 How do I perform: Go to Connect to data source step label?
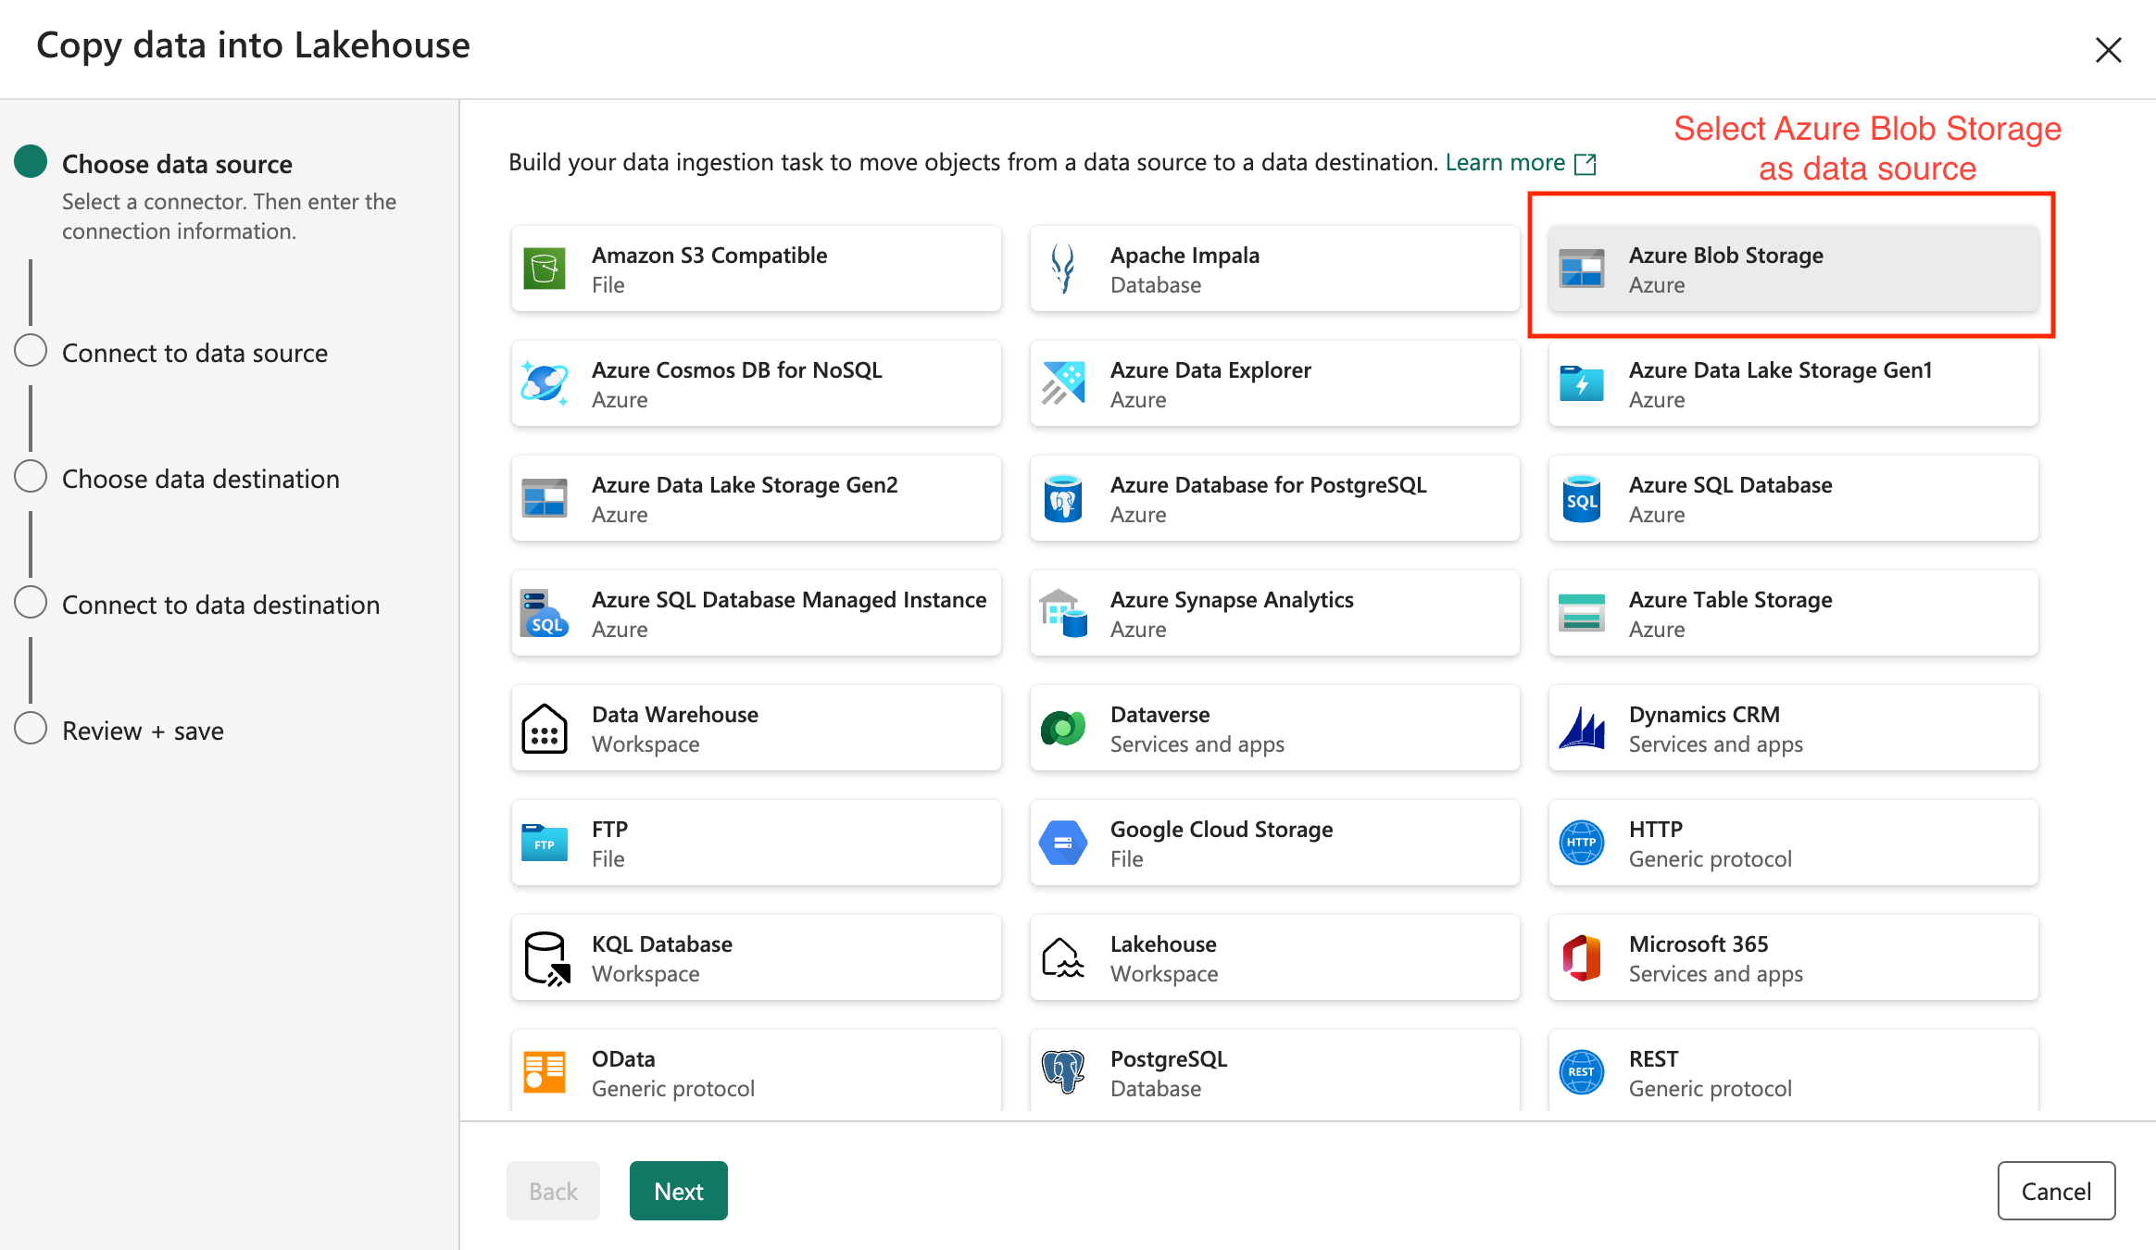(x=194, y=353)
